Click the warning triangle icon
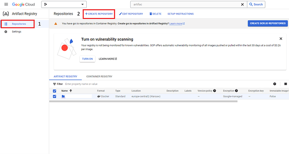Screen dimensions: 289x154 point(56,23)
